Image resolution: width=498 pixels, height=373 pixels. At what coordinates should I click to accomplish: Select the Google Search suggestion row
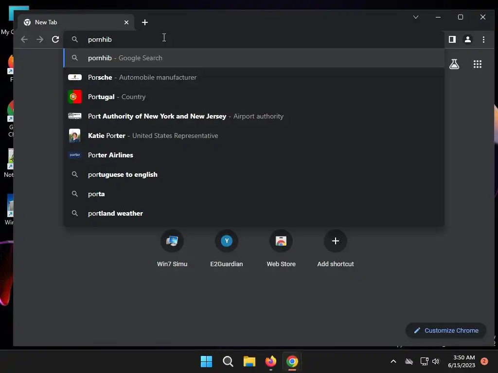point(254,58)
